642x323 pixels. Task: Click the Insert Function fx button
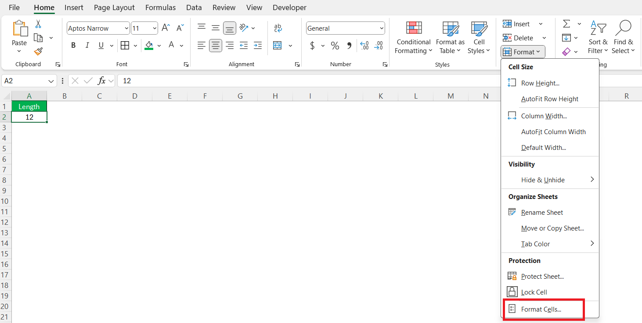101,81
